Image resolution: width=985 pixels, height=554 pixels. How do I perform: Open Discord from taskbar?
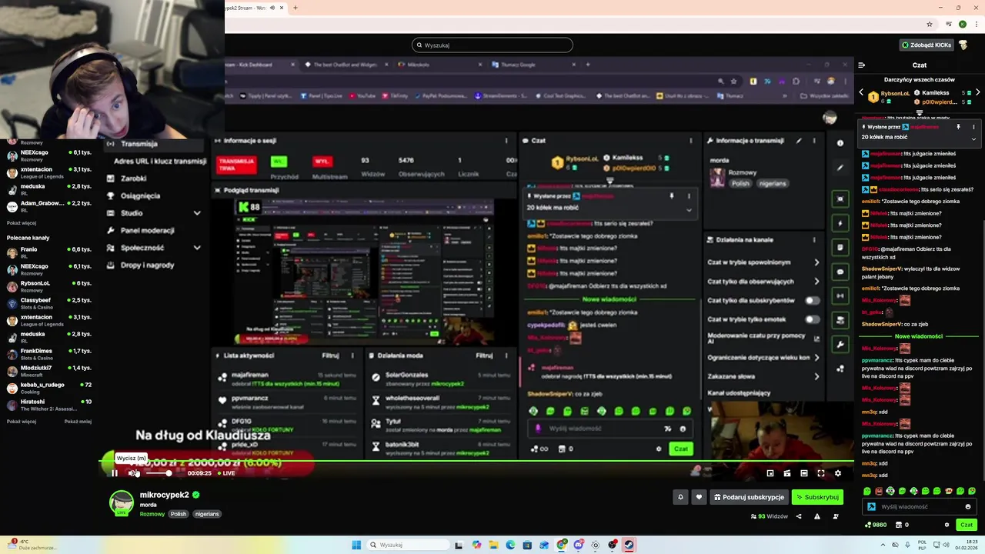tap(579, 545)
